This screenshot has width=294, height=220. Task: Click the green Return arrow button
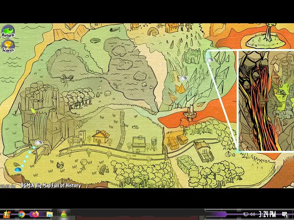(8, 32)
